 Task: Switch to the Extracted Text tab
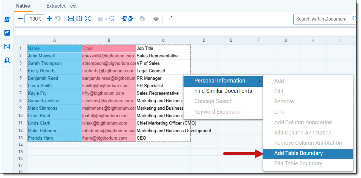click(x=61, y=6)
